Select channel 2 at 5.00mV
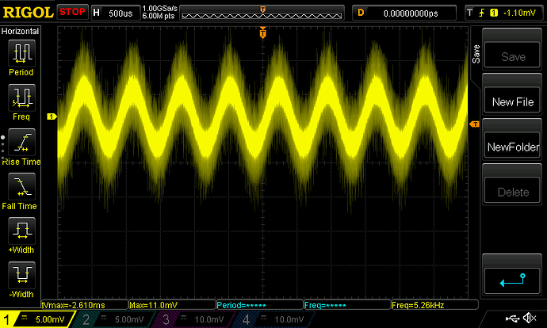The width and height of the screenshot is (547, 328). point(115,319)
